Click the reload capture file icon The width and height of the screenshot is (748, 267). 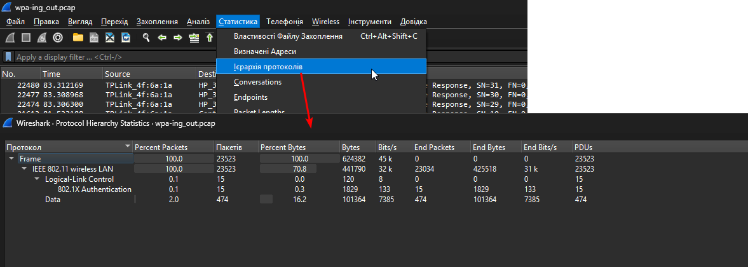pyautogui.click(x=126, y=38)
